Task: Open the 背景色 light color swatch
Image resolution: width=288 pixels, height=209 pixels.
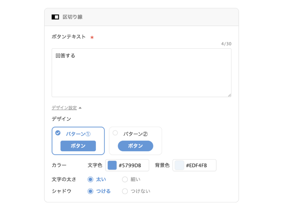Action: 179,165
